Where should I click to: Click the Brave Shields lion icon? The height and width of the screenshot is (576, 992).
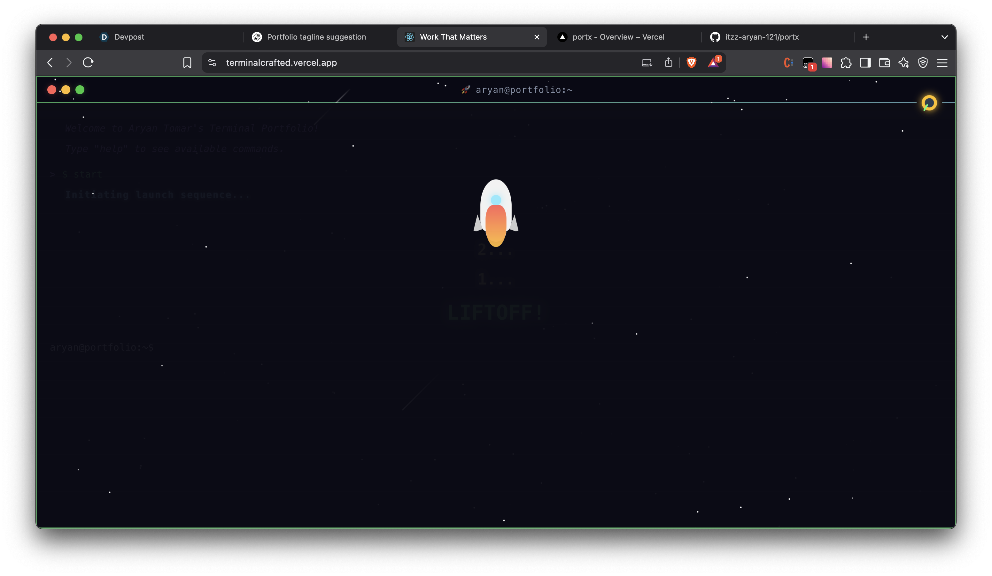tap(691, 63)
